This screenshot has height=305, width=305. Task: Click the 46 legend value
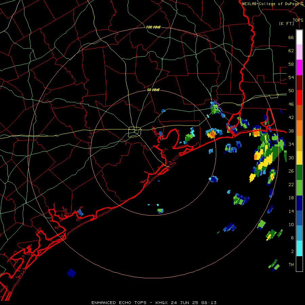coord(291,104)
